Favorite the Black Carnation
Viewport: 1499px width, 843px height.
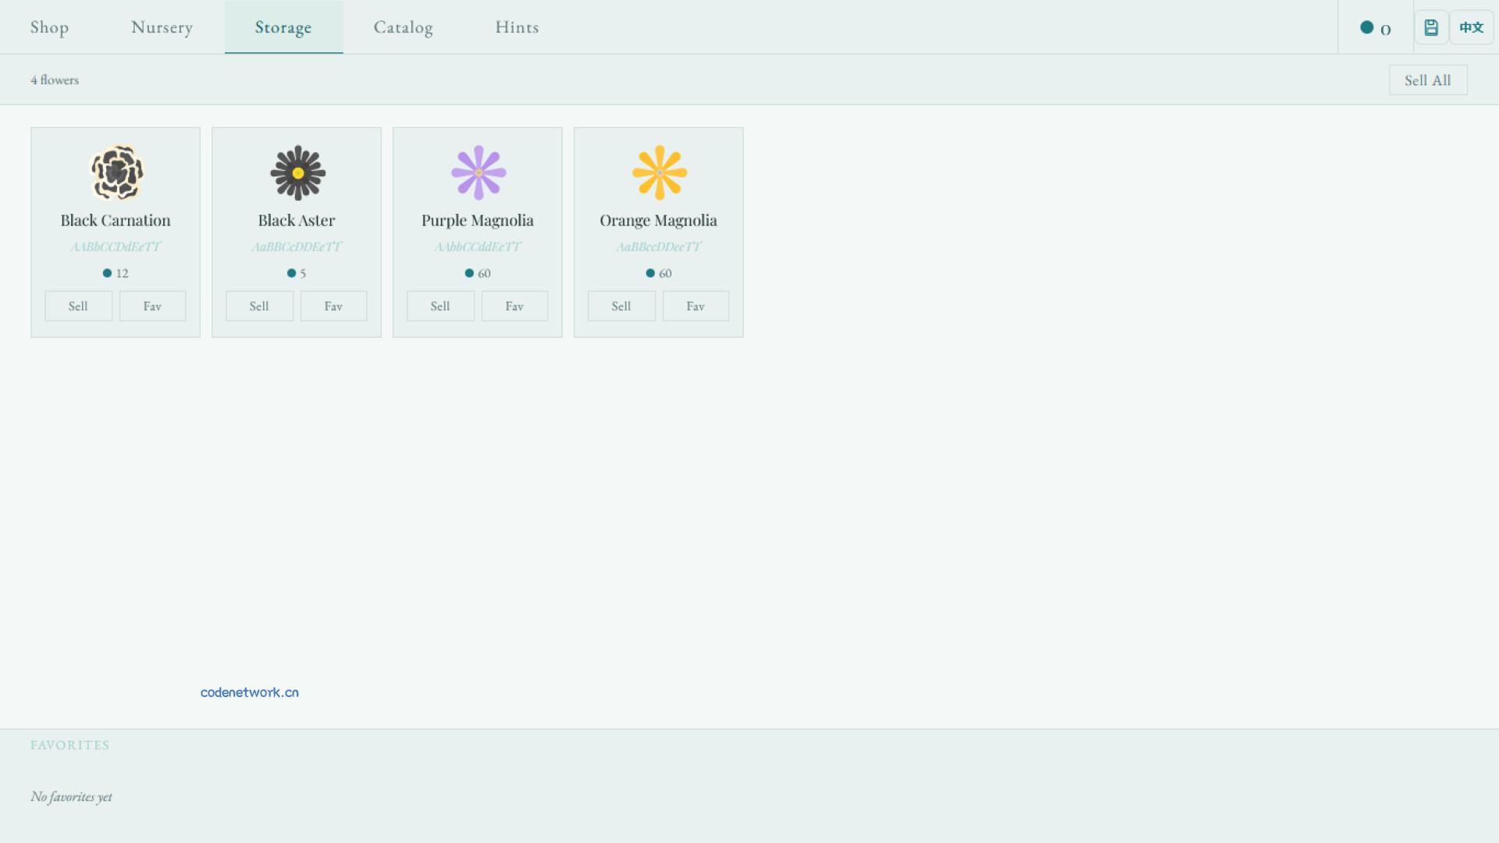152,306
